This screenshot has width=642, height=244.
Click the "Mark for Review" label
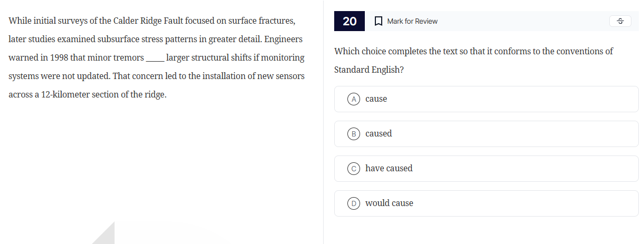pos(412,21)
